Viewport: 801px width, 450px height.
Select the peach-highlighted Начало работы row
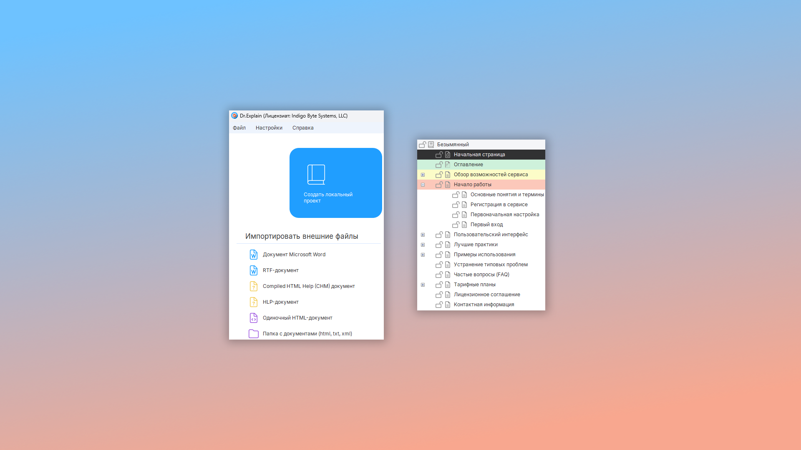point(472,185)
